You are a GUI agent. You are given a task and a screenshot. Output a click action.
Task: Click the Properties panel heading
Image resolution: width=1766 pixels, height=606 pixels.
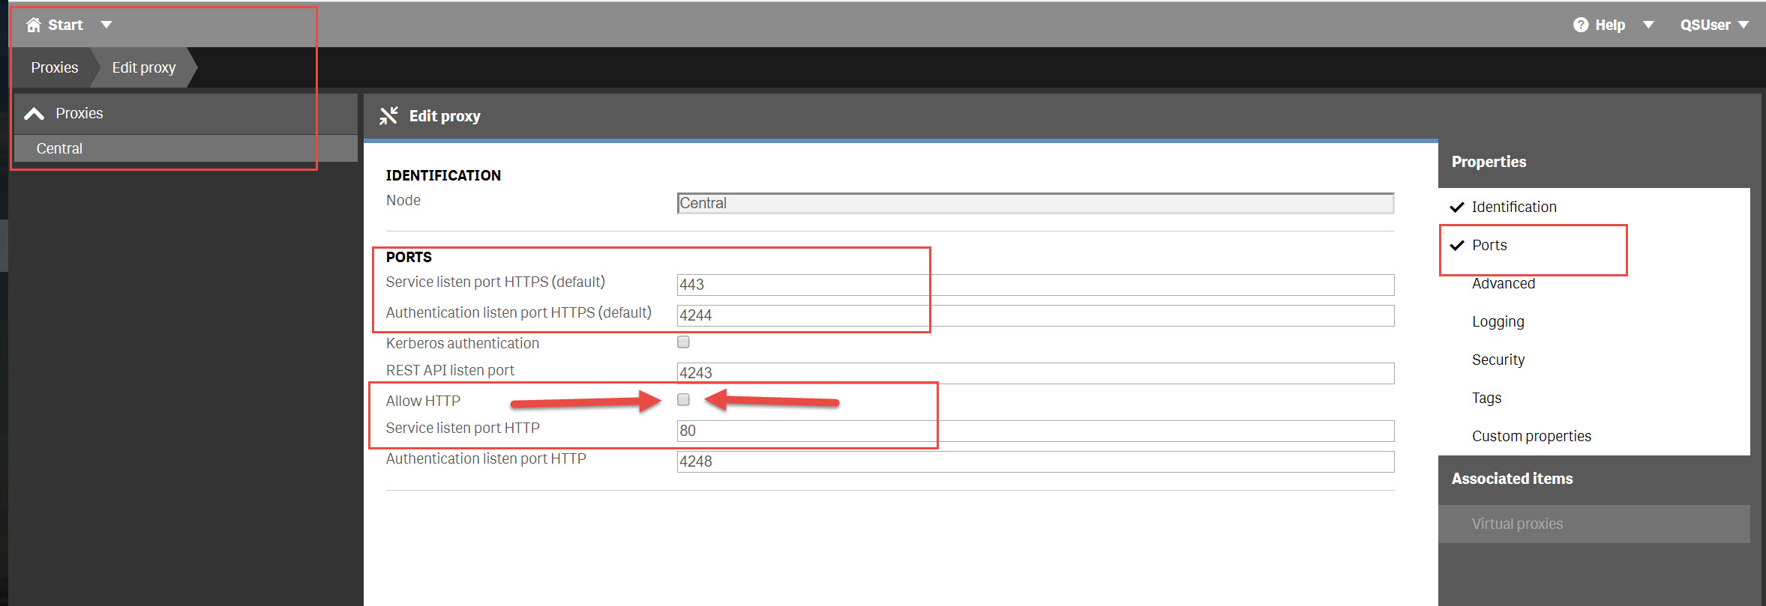[1489, 162]
